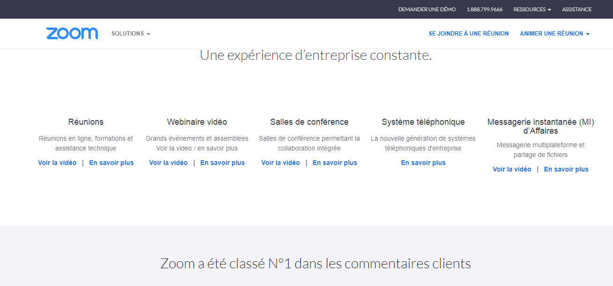Image resolution: width=613 pixels, height=286 pixels.
Task: Click 'Réunions en ligne, formations' description
Action: (86, 143)
